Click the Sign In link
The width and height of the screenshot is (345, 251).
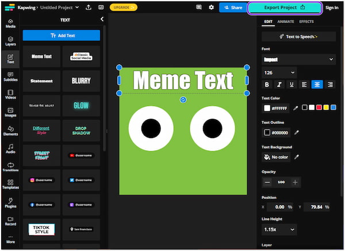tap(332, 7)
